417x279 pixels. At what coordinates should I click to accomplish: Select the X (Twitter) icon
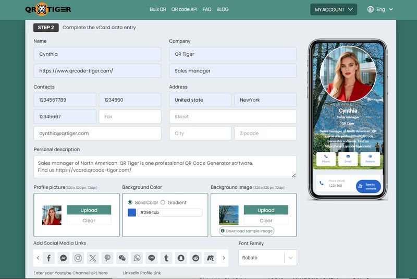coord(93,258)
